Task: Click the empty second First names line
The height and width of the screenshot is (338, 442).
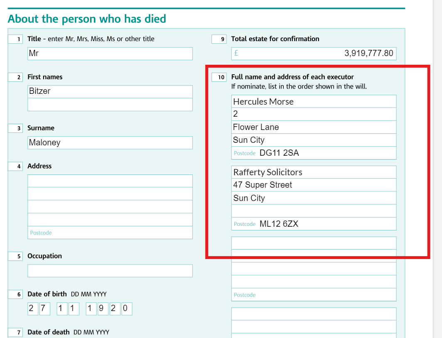Action: (110, 105)
